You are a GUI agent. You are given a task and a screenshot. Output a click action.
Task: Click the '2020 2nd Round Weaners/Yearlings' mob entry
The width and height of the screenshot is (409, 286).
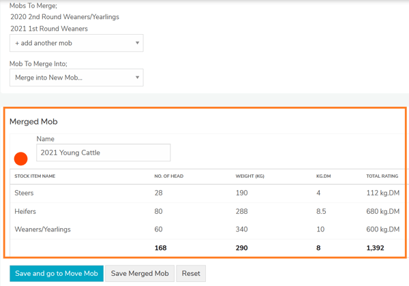point(65,17)
